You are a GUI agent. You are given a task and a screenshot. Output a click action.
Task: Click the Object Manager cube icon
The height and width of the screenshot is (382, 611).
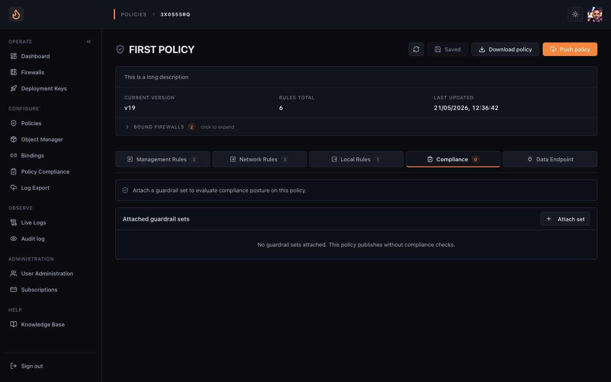(14, 139)
